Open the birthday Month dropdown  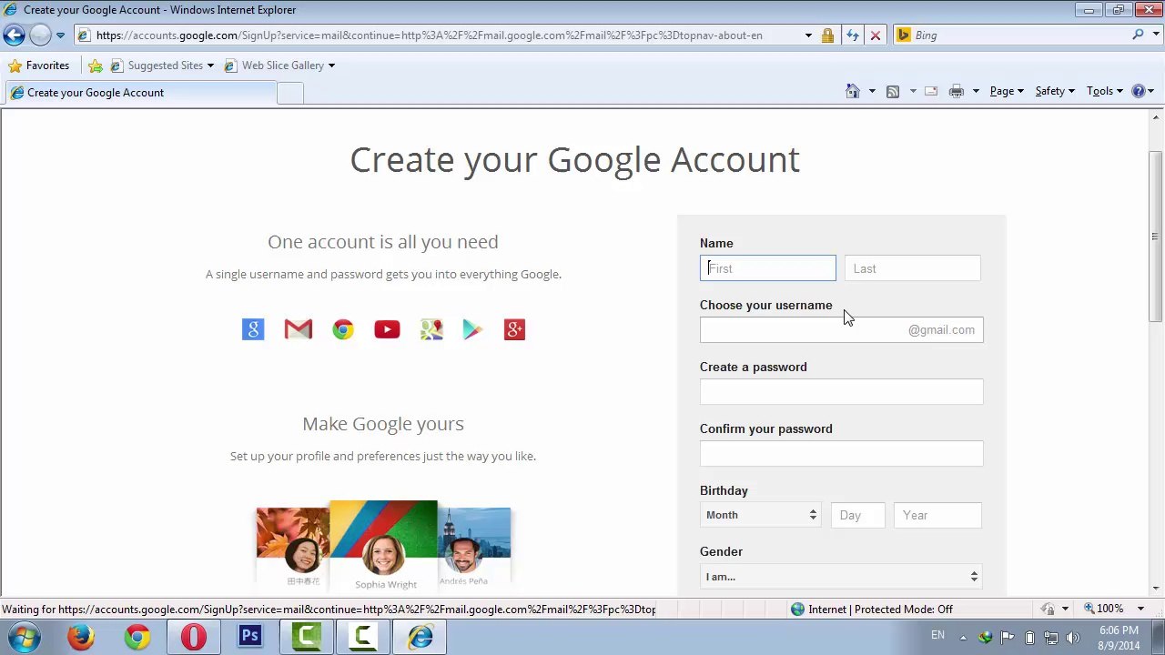(761, 515)
